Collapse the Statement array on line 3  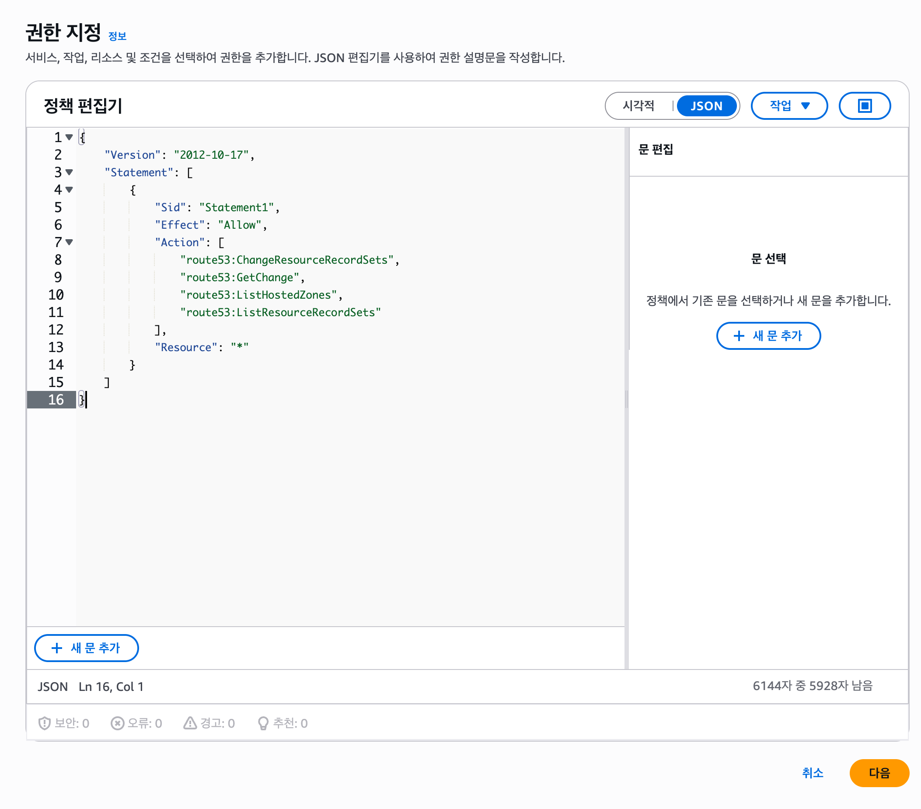click(x=69, y=172)
